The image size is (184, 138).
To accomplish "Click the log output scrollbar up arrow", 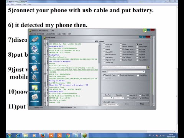I will (99, 44).
